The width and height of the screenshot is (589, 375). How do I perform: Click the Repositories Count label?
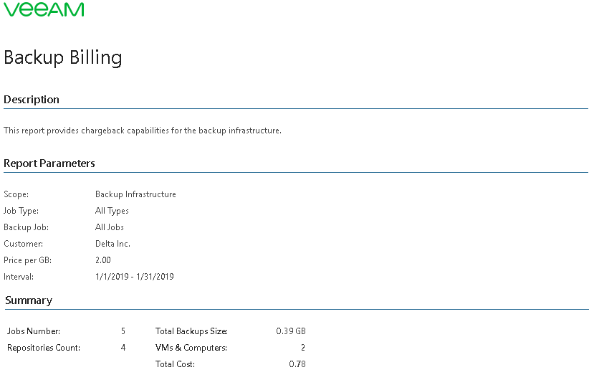point(44,348)
